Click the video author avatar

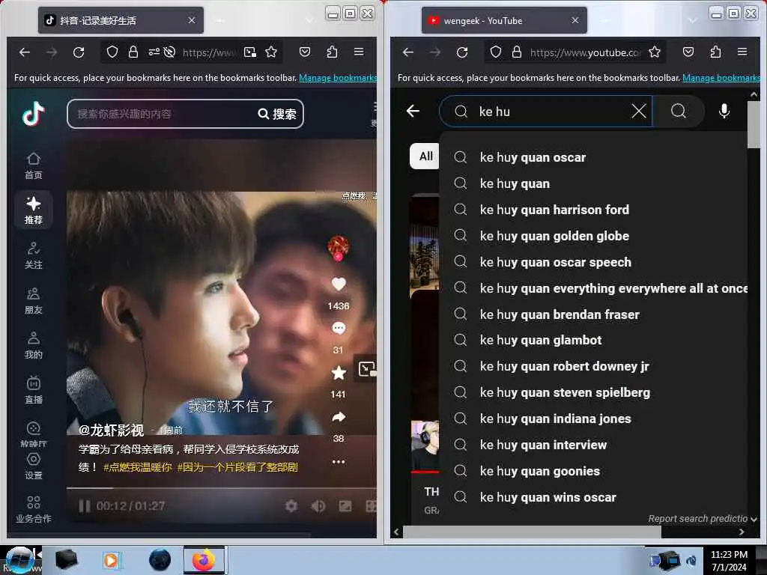[338, 246]
